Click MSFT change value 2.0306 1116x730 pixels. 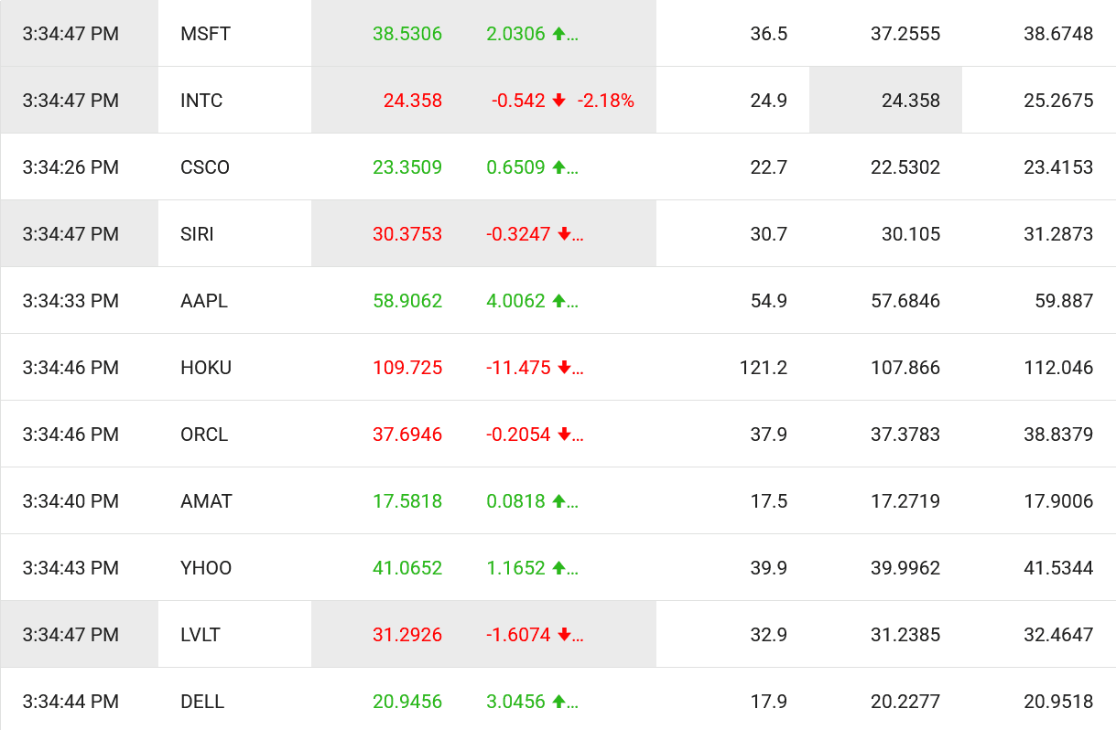click(x=515, y=34)
